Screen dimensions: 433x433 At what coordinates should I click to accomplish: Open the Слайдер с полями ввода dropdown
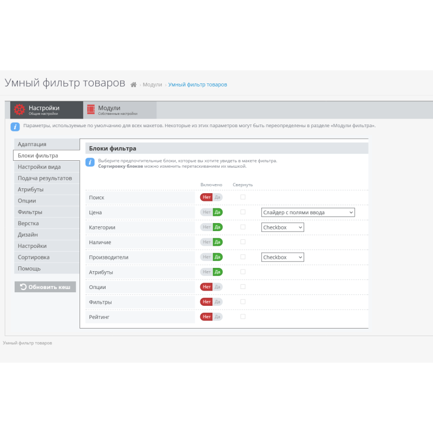pyautogui.click(x=308, y=212)
